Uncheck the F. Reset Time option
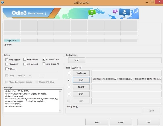 click(x=44, y=59)
